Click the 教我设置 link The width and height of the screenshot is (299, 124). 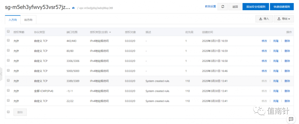[x=210, y=6]
